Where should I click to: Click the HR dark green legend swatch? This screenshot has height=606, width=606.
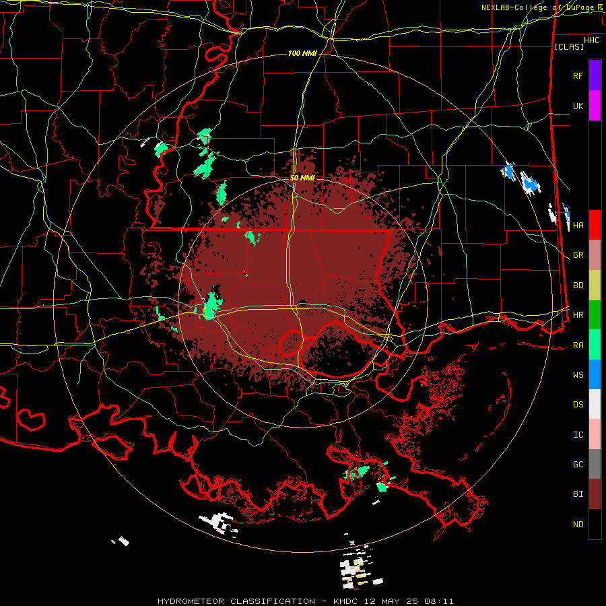click(x=595, y=315)
